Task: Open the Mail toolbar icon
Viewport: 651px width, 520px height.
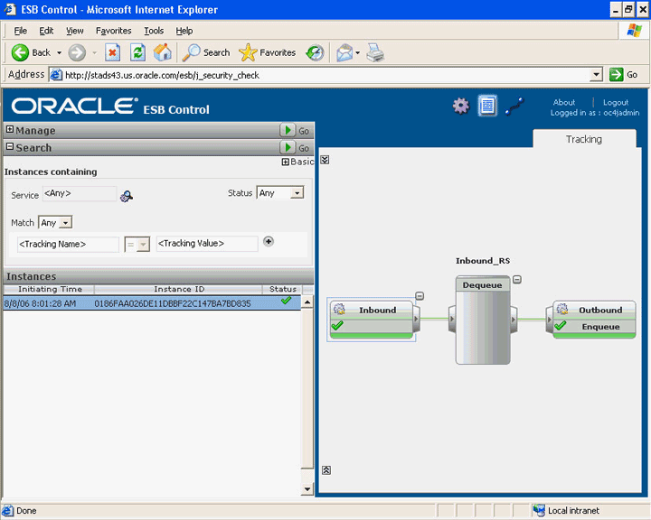Action: coord(344,52)
